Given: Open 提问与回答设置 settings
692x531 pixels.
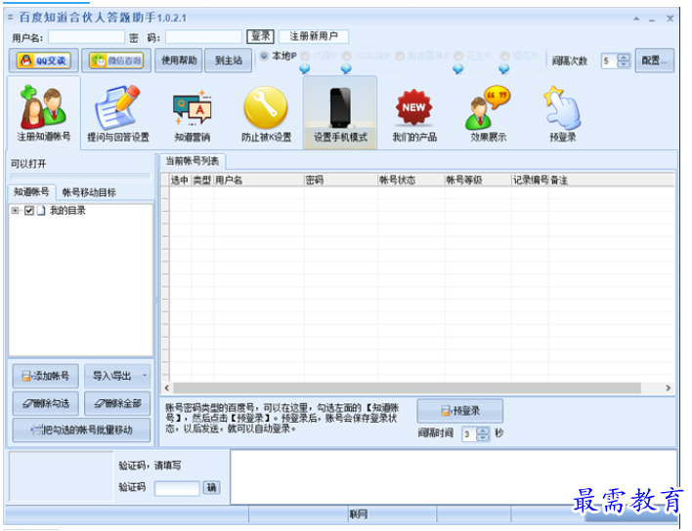Looking at the screenshot, I should [x=118, y=113].
